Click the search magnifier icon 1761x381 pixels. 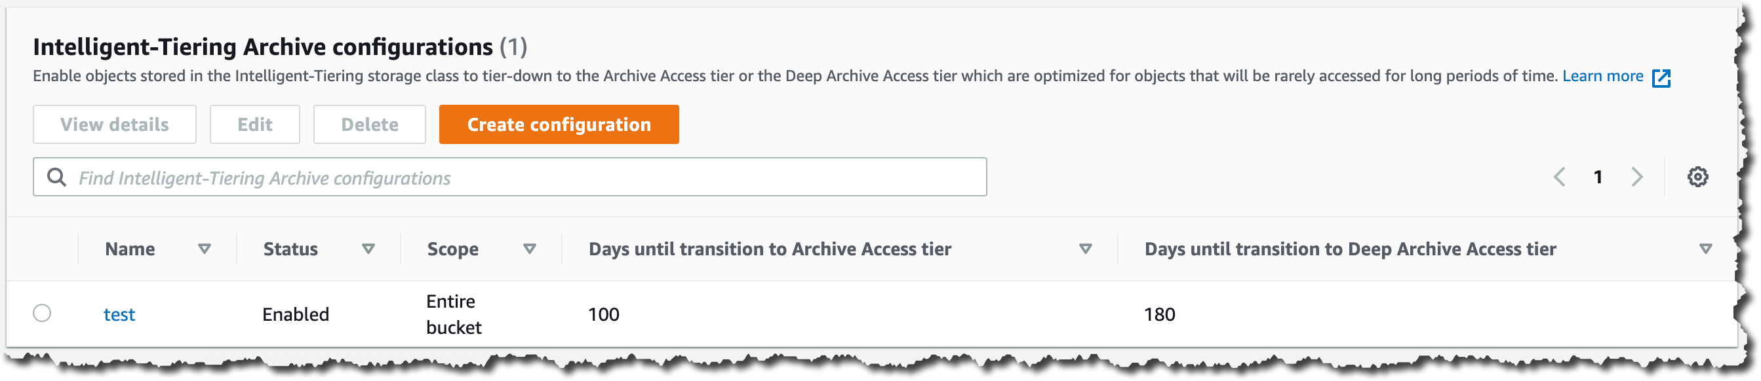[57, 177]
